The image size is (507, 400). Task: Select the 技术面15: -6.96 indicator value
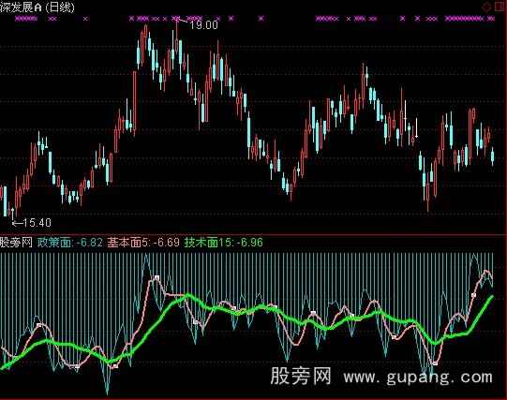[x=223, y=242]
